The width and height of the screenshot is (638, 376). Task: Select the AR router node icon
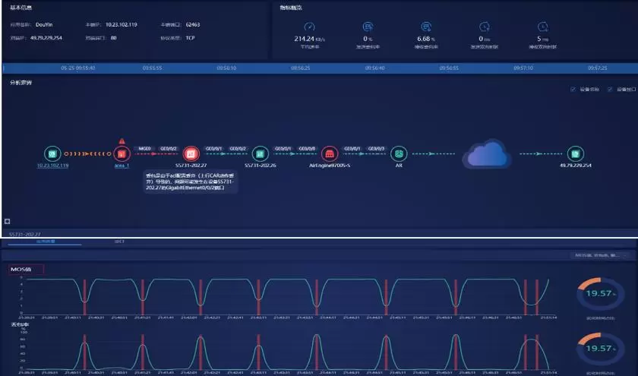tap(398, 153)
